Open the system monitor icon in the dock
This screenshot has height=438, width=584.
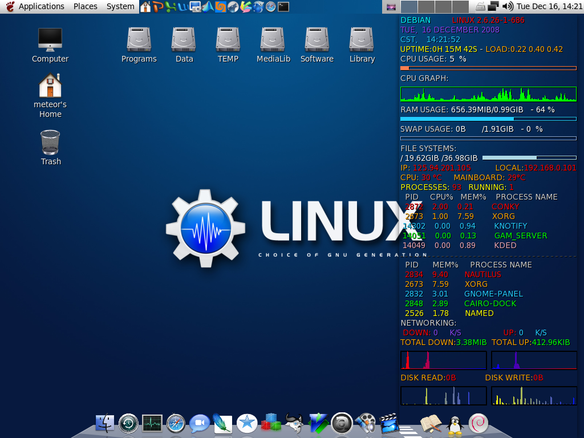[x=152, y=424]
